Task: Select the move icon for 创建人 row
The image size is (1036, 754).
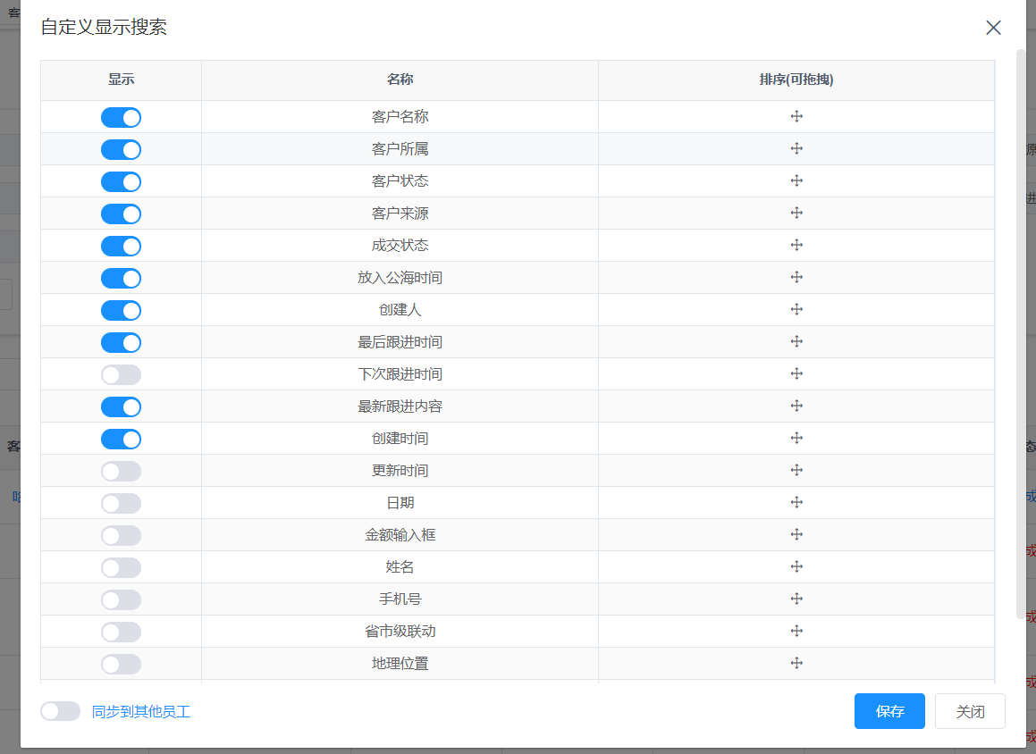Action: (796, 310)
